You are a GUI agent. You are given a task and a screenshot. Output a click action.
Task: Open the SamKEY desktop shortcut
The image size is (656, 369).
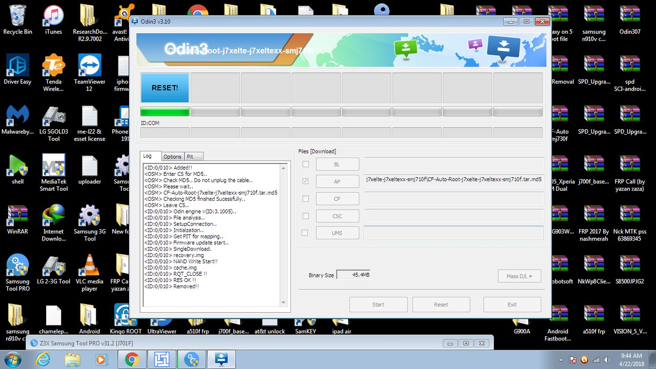coord(305,325)
